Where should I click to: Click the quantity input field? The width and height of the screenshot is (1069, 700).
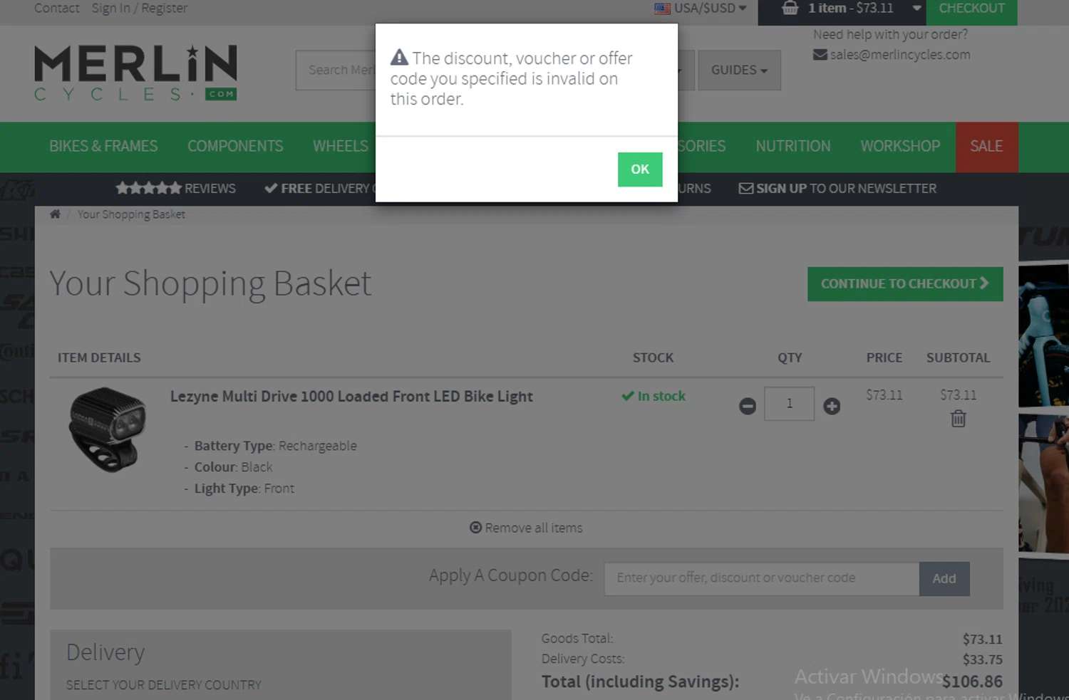pos(789,404)
